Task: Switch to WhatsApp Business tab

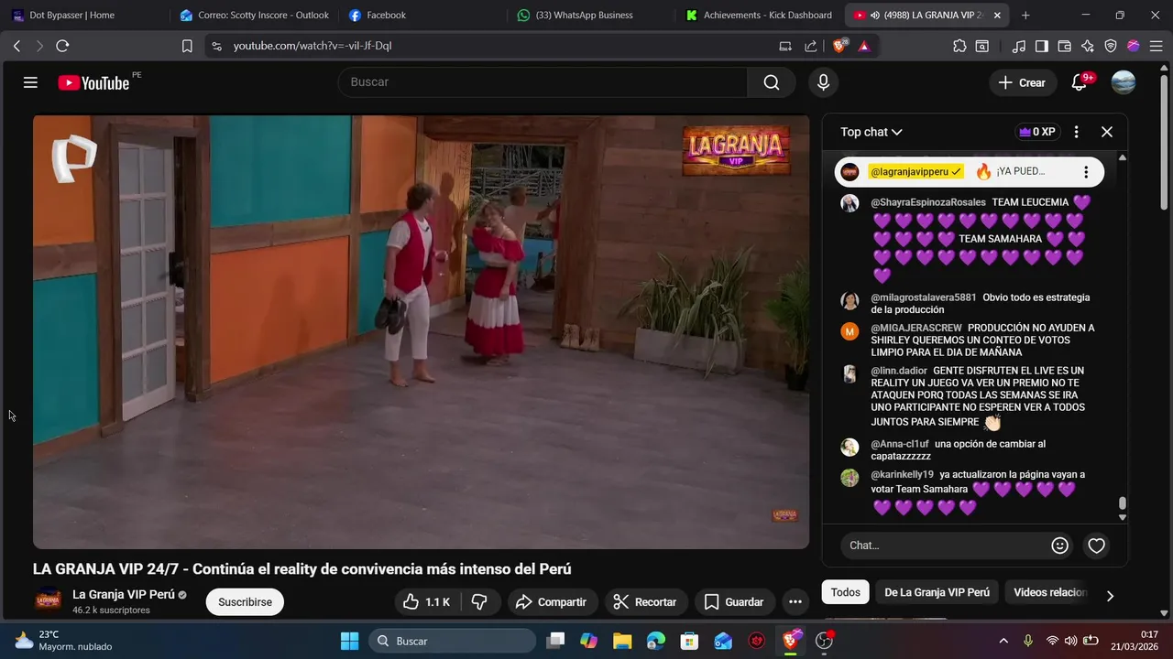Action: (591, 15)
